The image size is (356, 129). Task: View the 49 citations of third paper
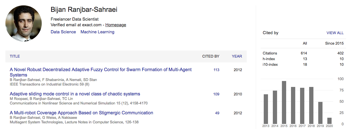[x=217, y=113]
